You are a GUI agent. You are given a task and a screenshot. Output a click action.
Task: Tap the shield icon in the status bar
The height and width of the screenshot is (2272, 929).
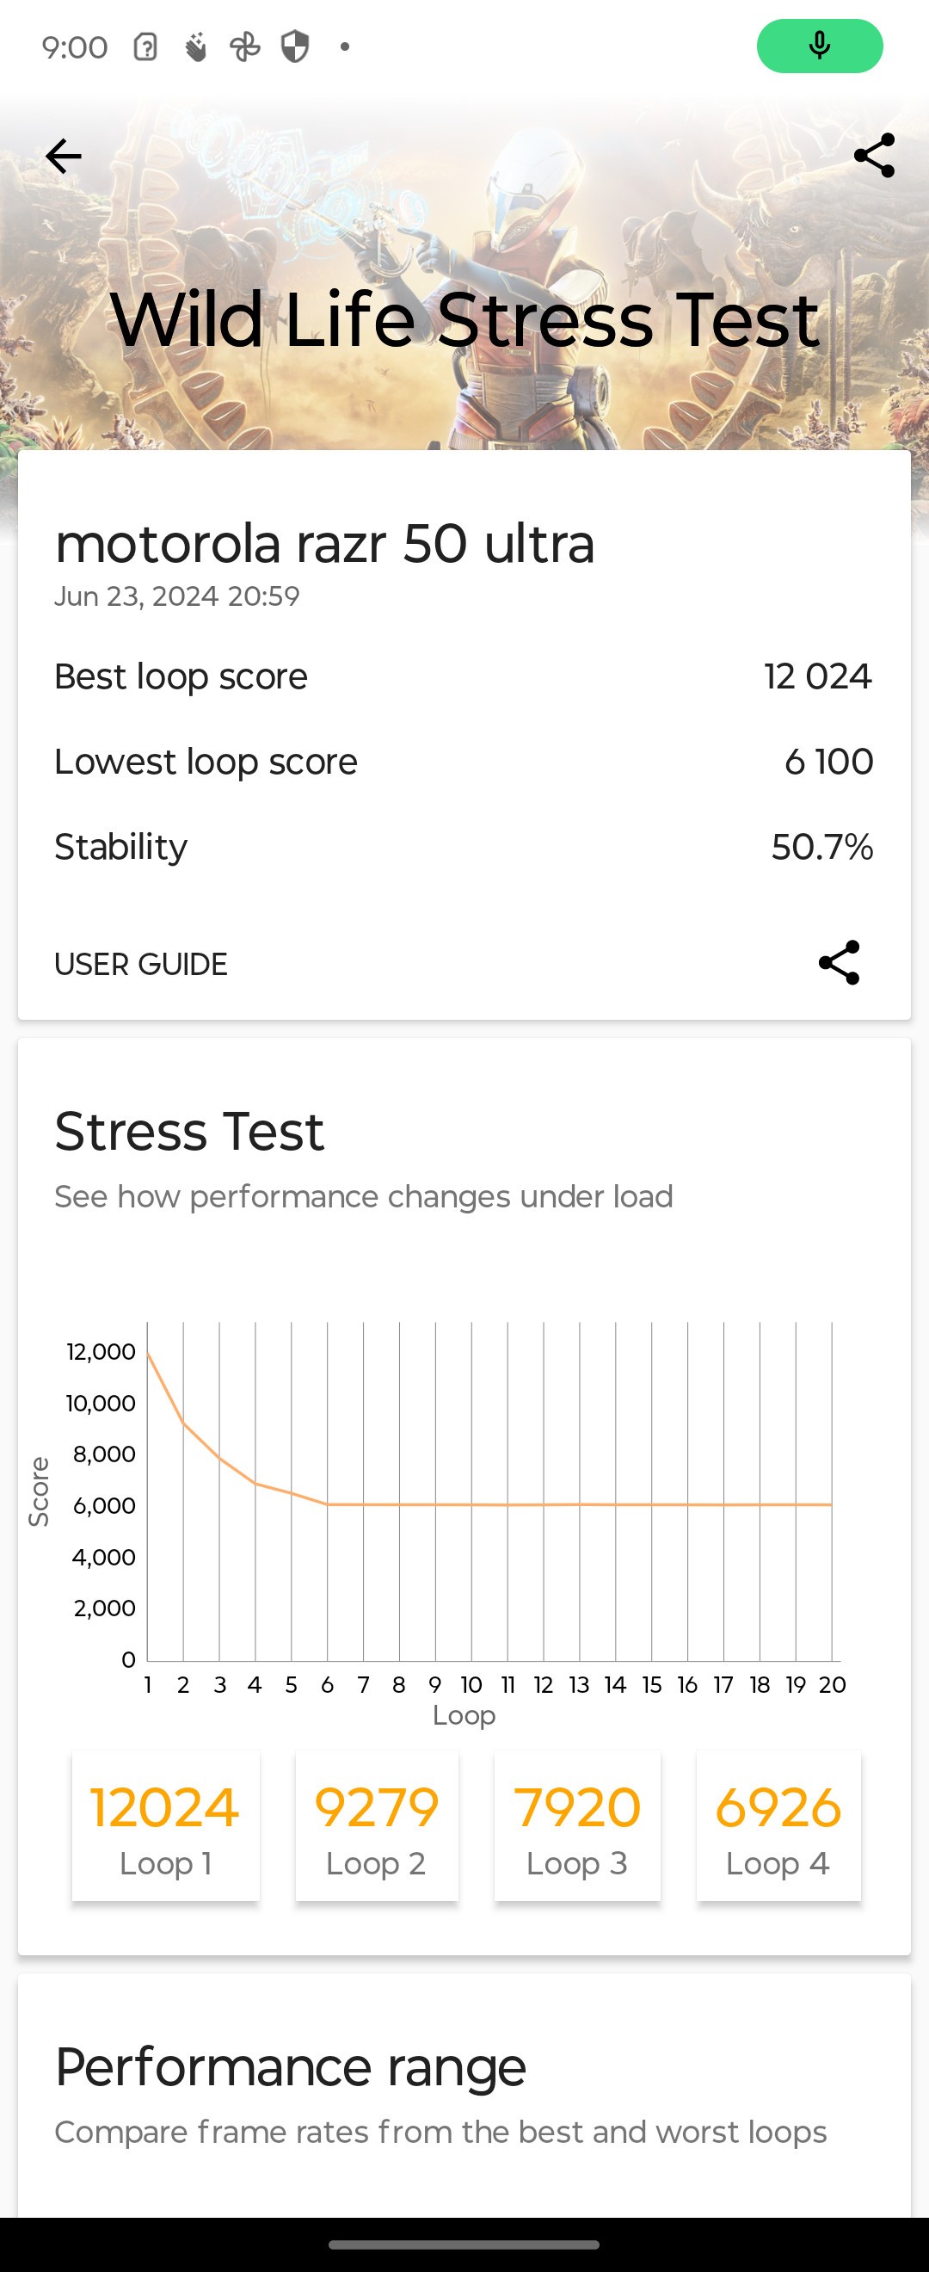click(x=294, y=46)
